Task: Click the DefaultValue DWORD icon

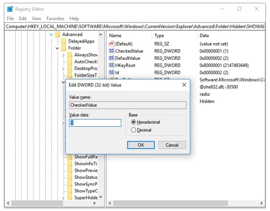Action: (x=111, y=58)
